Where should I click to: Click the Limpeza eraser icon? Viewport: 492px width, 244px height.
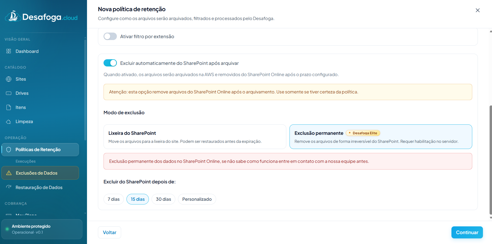pyautogui.click(x=9, y=121)
